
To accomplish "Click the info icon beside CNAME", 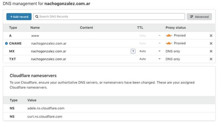I will coord(7,43).
